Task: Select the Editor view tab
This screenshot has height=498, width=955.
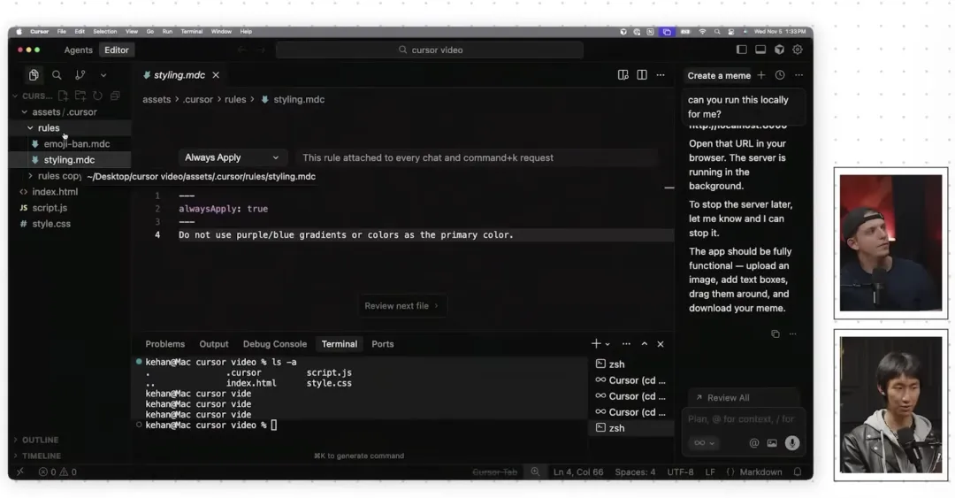Action: tap(117, 50)
